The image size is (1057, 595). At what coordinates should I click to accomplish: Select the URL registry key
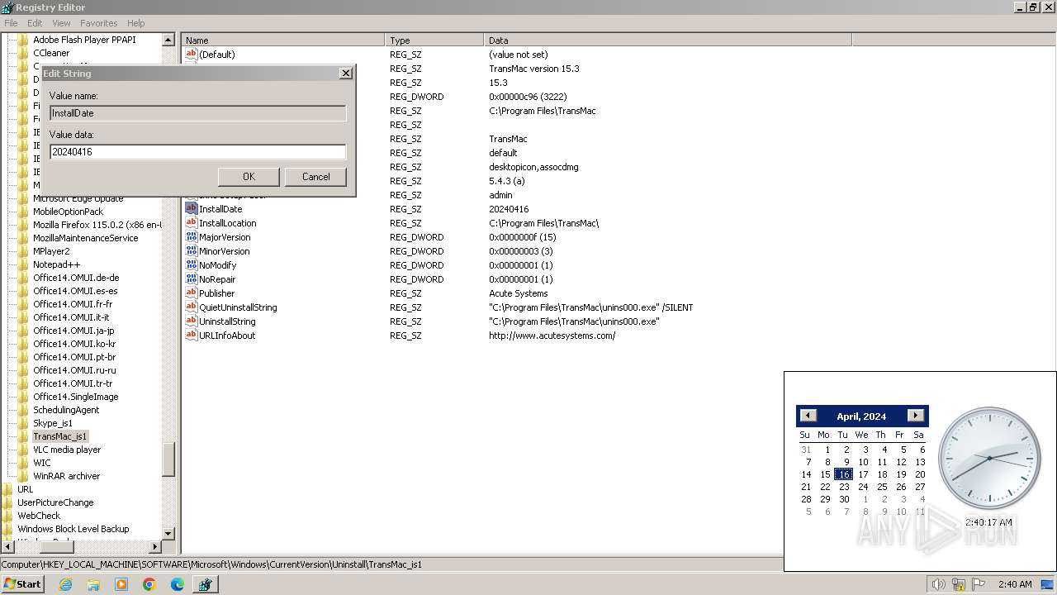click(x=26, y=489)
